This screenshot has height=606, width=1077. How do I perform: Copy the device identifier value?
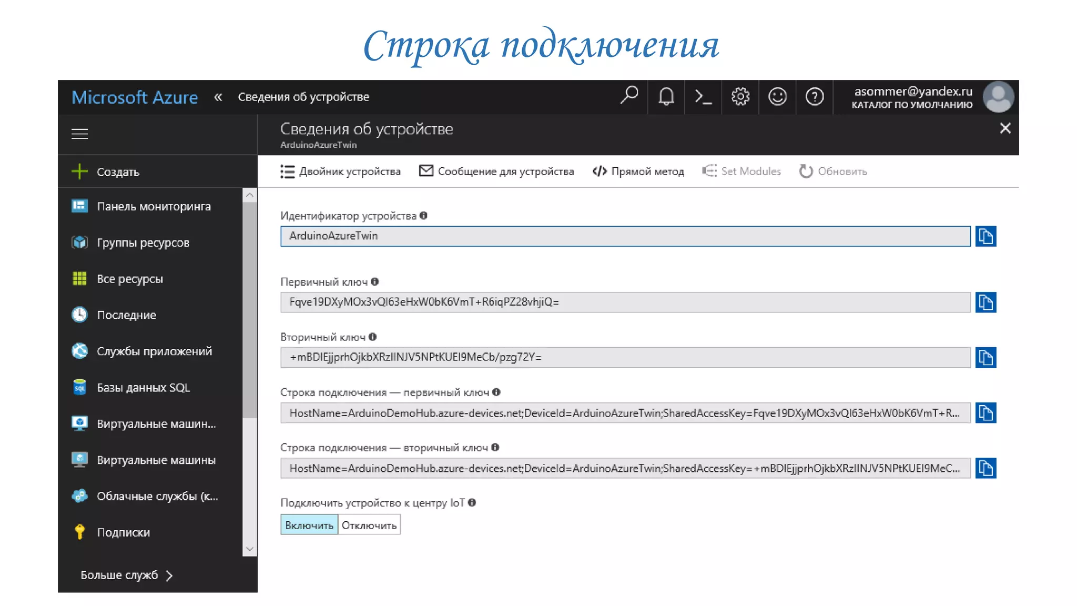coord(985,236)
